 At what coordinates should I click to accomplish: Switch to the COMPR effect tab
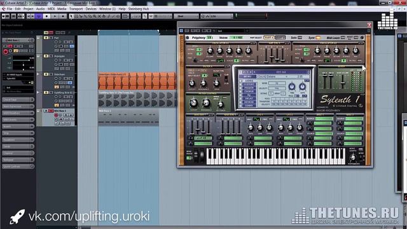click(x=249, y=106)
